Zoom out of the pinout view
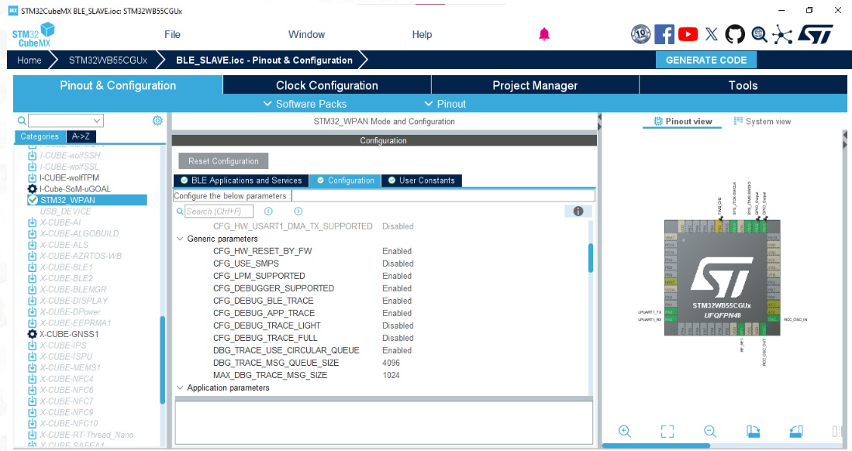 (709, 431)
